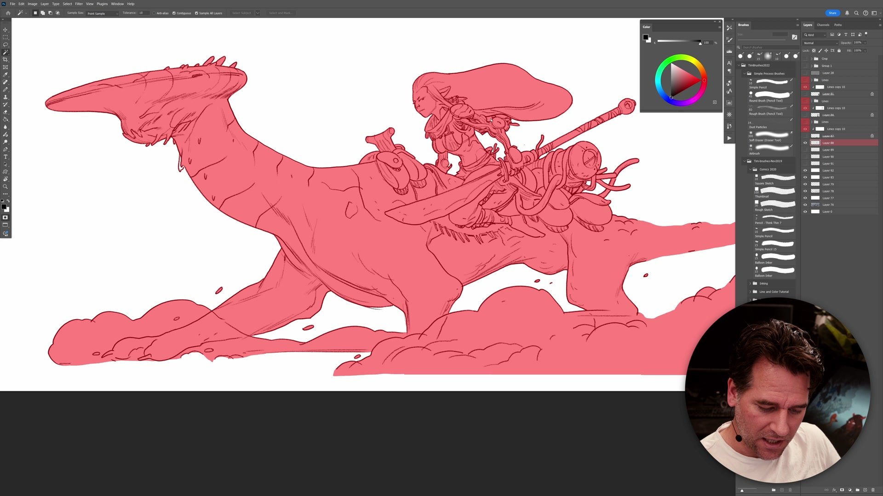Screen dimensions: 883x496
Task: Click the Share button
Action: click(832, 13)
